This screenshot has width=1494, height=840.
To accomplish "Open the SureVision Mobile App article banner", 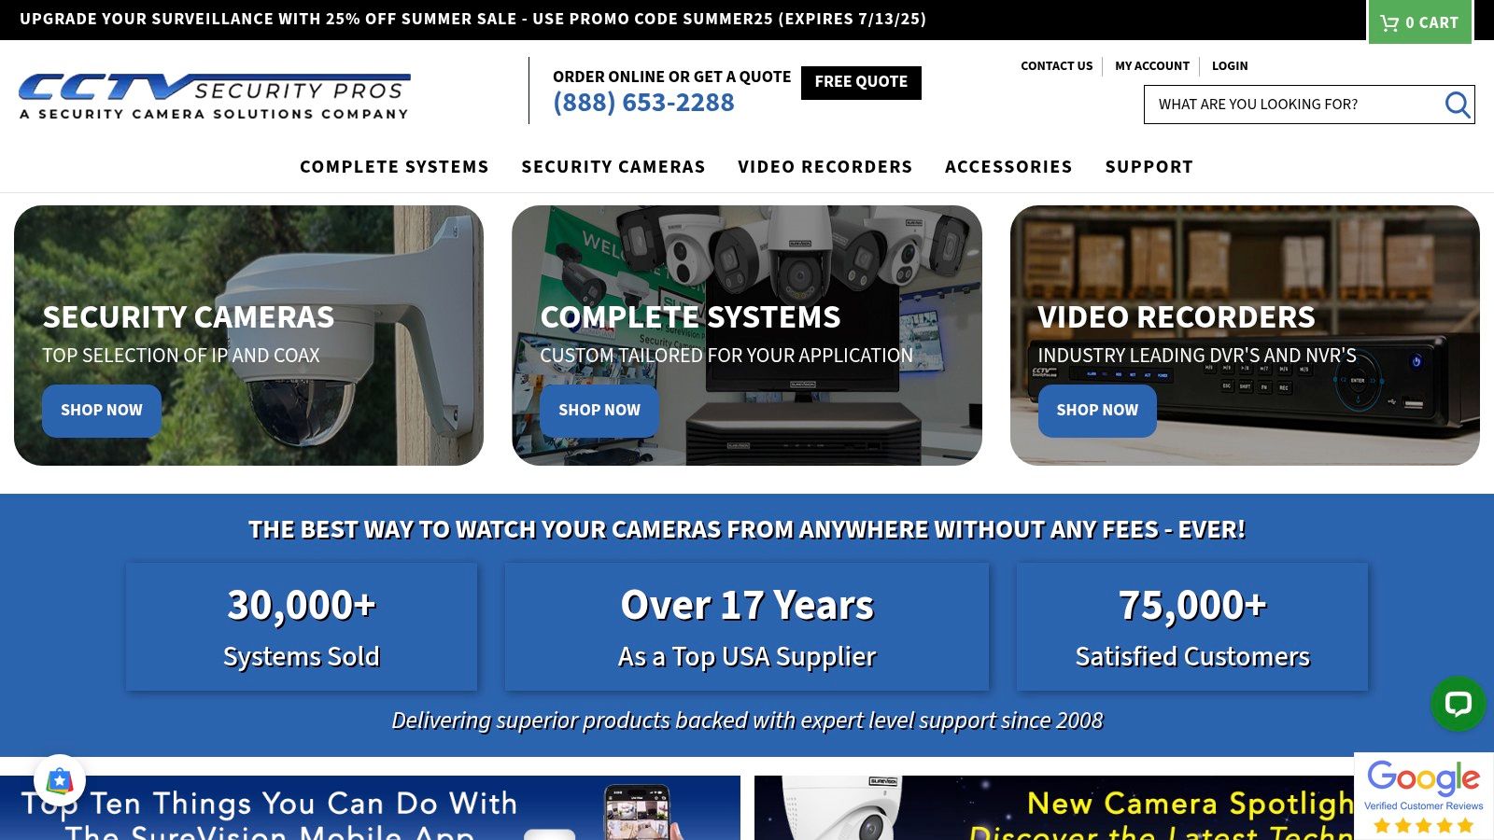I will [370, 808].
